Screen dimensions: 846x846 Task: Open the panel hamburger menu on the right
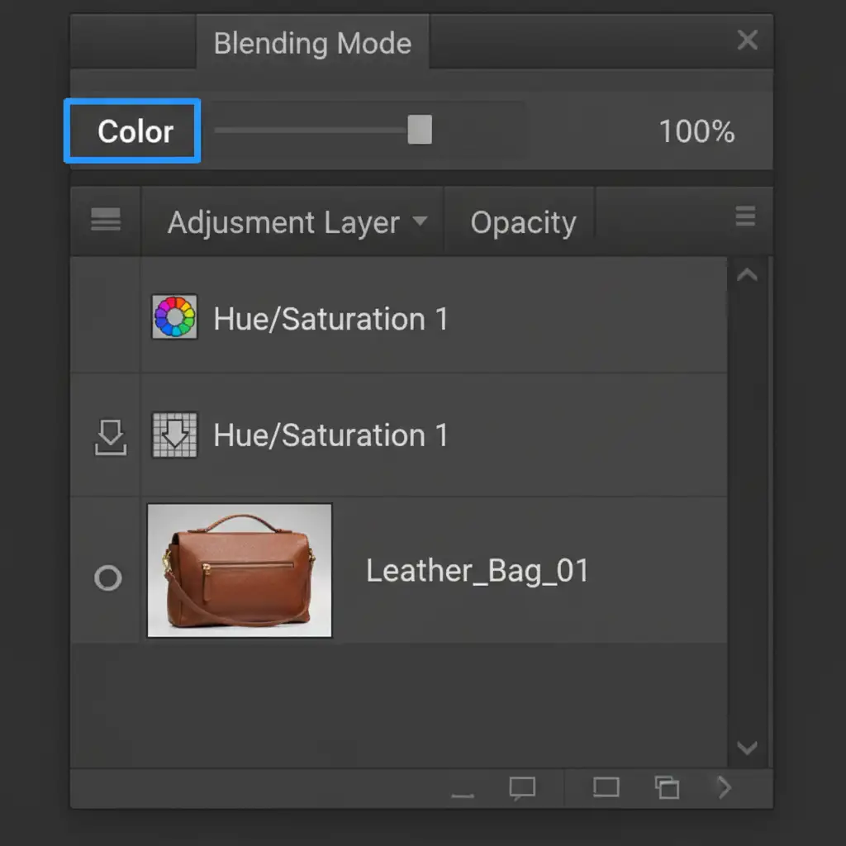pyautogui.click(x=745, y=216)
